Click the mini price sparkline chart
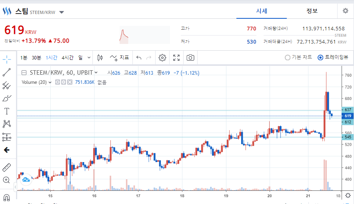 coord(145,35)
